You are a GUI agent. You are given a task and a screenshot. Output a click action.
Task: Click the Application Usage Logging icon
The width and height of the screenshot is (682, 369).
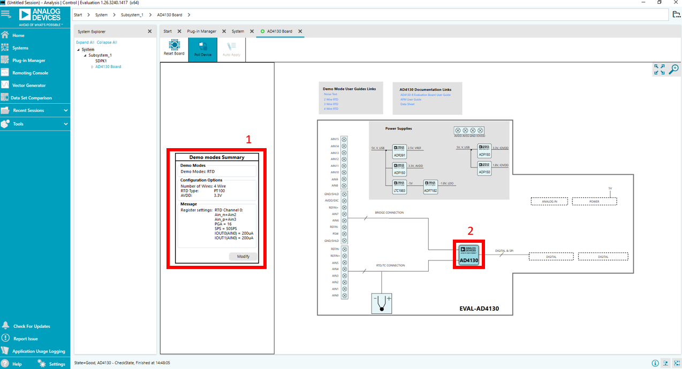(x=5, y=351)
